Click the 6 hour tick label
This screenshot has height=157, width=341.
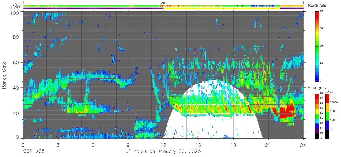pyautogui.click(x=93, y=145)
